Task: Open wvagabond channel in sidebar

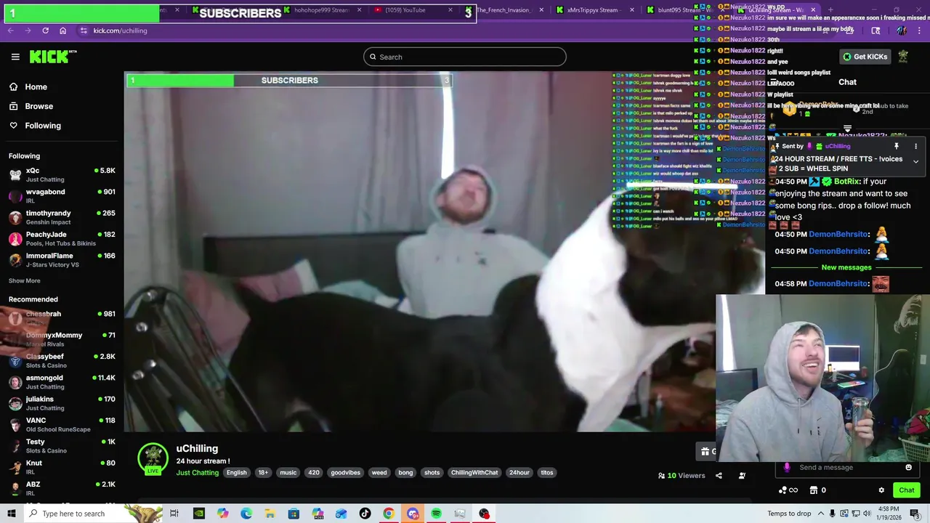Action: point(62,195)
